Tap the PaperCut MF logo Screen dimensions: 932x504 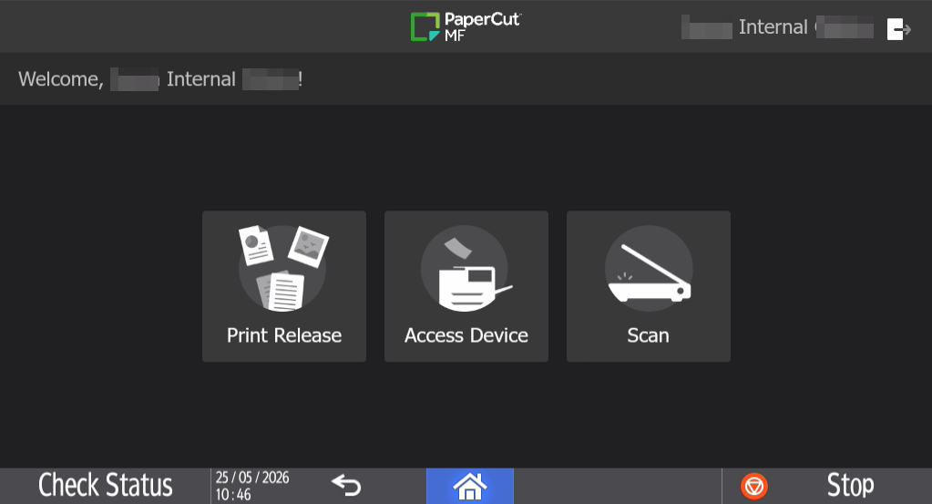point(466,26)
